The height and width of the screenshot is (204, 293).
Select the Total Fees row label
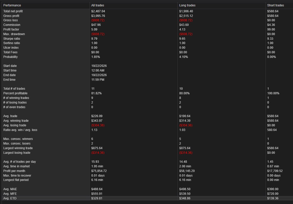11,52
